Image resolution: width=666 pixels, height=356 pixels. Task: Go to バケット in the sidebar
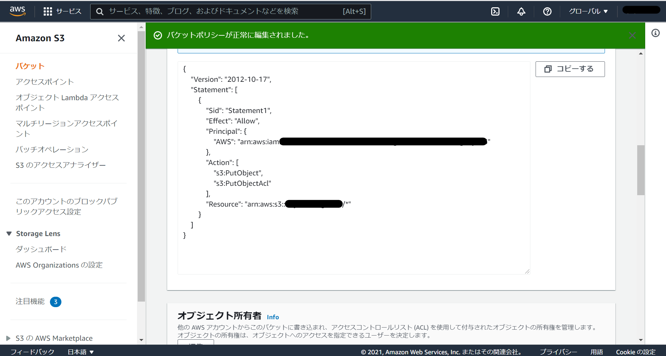30,66
